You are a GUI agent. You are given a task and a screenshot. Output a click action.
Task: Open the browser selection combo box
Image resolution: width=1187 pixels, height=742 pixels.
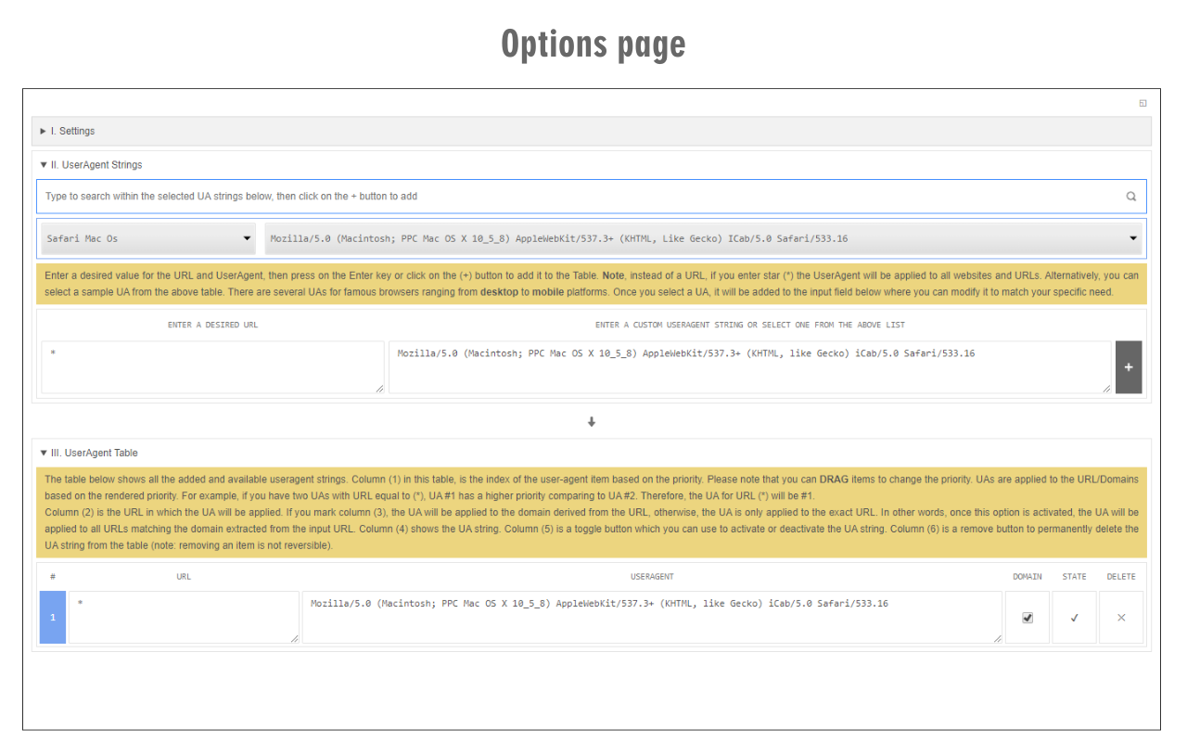coord(147,238)
